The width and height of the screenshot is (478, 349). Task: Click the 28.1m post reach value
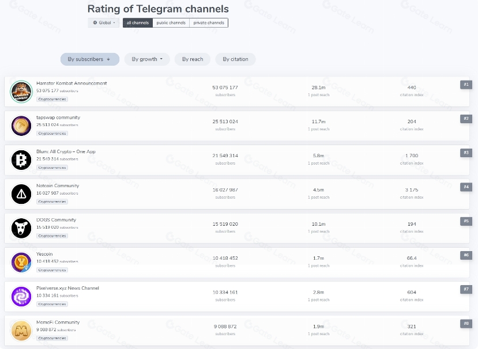click(318, 88)
